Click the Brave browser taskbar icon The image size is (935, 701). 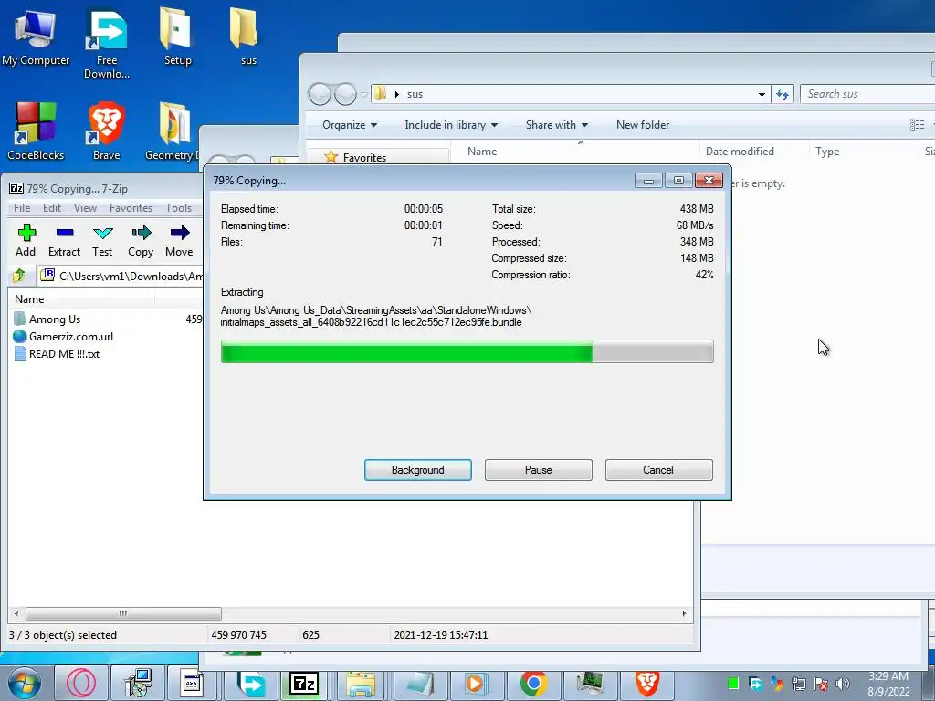(647, 683)
